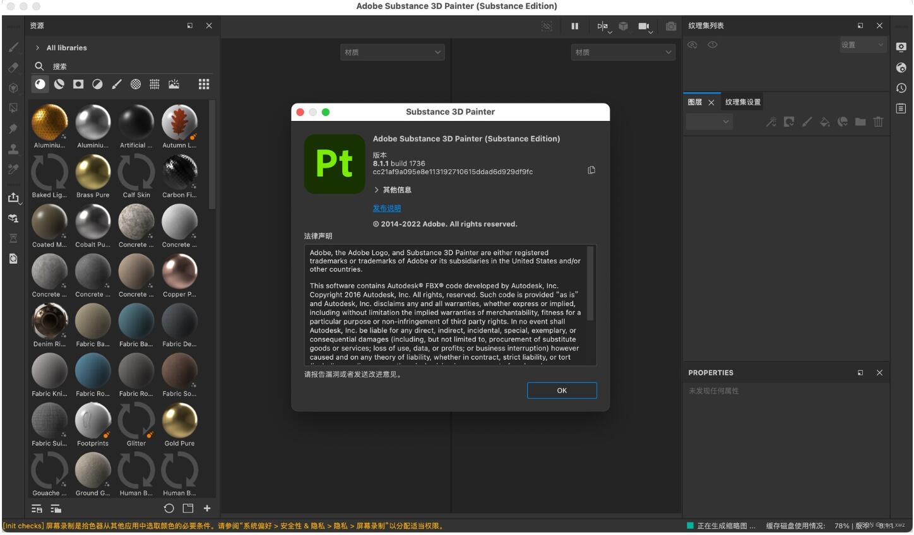Copy version info with clipboard icon
This screenshot has width=914, height=535.
(x=591, y=170)
